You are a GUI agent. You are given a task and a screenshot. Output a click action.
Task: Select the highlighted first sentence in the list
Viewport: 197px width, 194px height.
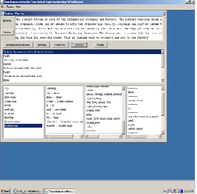(x=82, y=52)
